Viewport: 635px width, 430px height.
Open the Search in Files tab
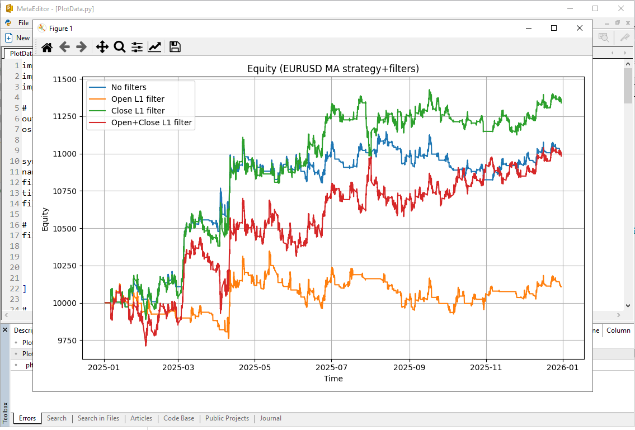(x=98, y=418)
